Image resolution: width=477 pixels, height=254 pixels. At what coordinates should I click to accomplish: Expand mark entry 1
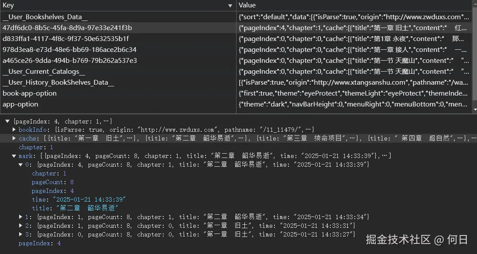click(x=21, y=217)
